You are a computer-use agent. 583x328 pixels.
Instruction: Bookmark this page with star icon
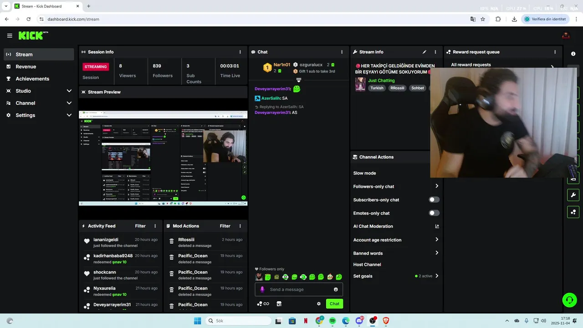pyautogui.click(x=483, y=19)
